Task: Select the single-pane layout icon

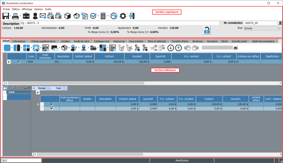Action: coord(7,48)
